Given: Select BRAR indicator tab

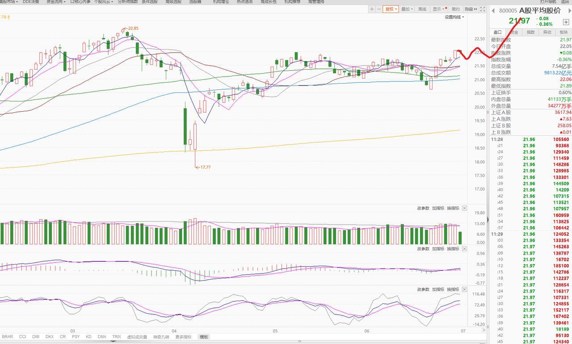Looking at the screenshot, I should 8,337.
